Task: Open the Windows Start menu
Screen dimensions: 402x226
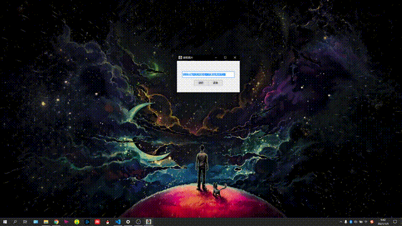Action: [5, 222]
